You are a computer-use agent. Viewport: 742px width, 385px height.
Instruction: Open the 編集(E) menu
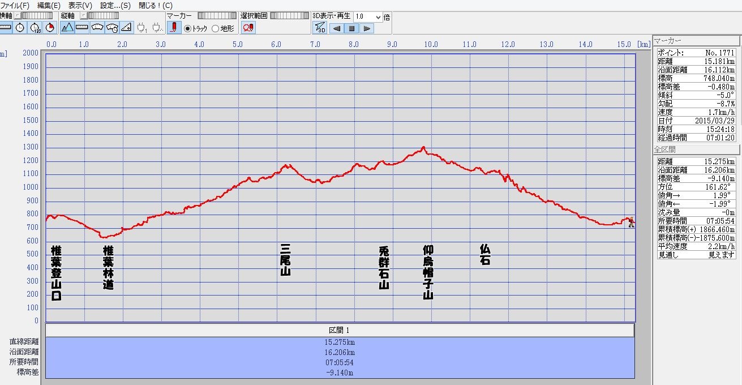pyautogui.click(x=49, y=5)
